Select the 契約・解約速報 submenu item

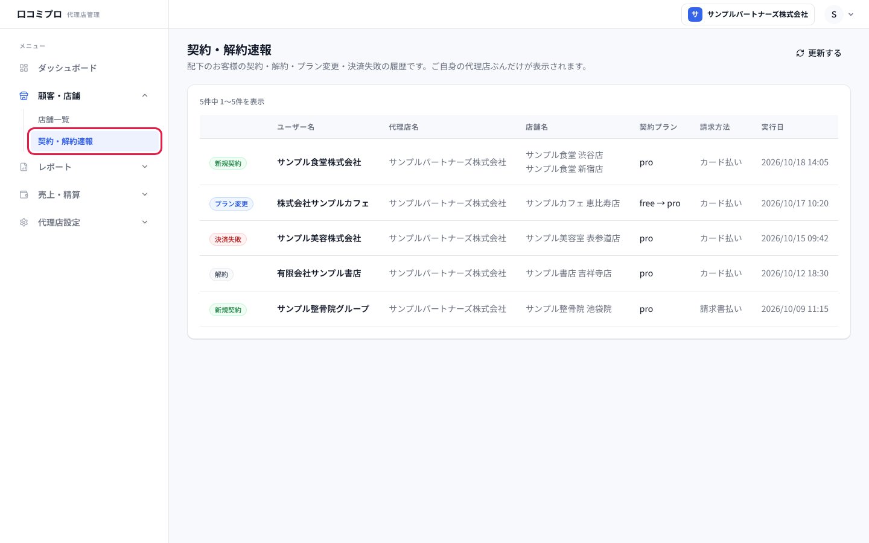click(x=94, y=141)
